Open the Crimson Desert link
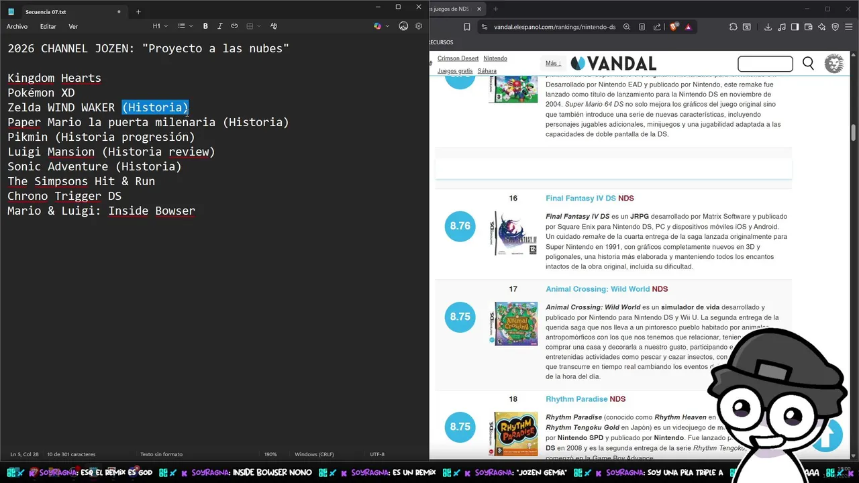Viewport: 859px width, 483px height. (458, 58)
